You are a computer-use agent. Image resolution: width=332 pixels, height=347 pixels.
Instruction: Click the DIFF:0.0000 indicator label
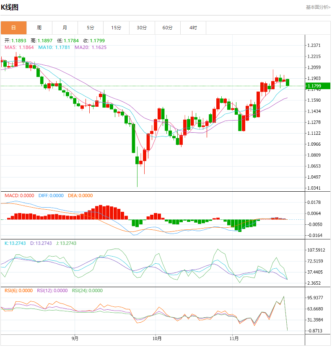51,195
